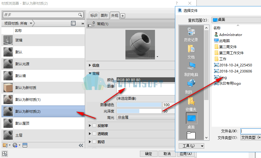Open 收藏夹 in file dialog sidebar

(x=191, y=104)
